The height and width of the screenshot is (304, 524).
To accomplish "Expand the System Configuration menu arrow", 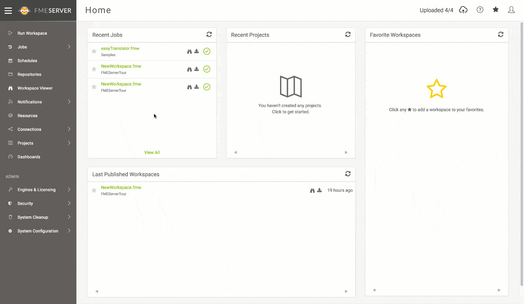I will 69,231.
